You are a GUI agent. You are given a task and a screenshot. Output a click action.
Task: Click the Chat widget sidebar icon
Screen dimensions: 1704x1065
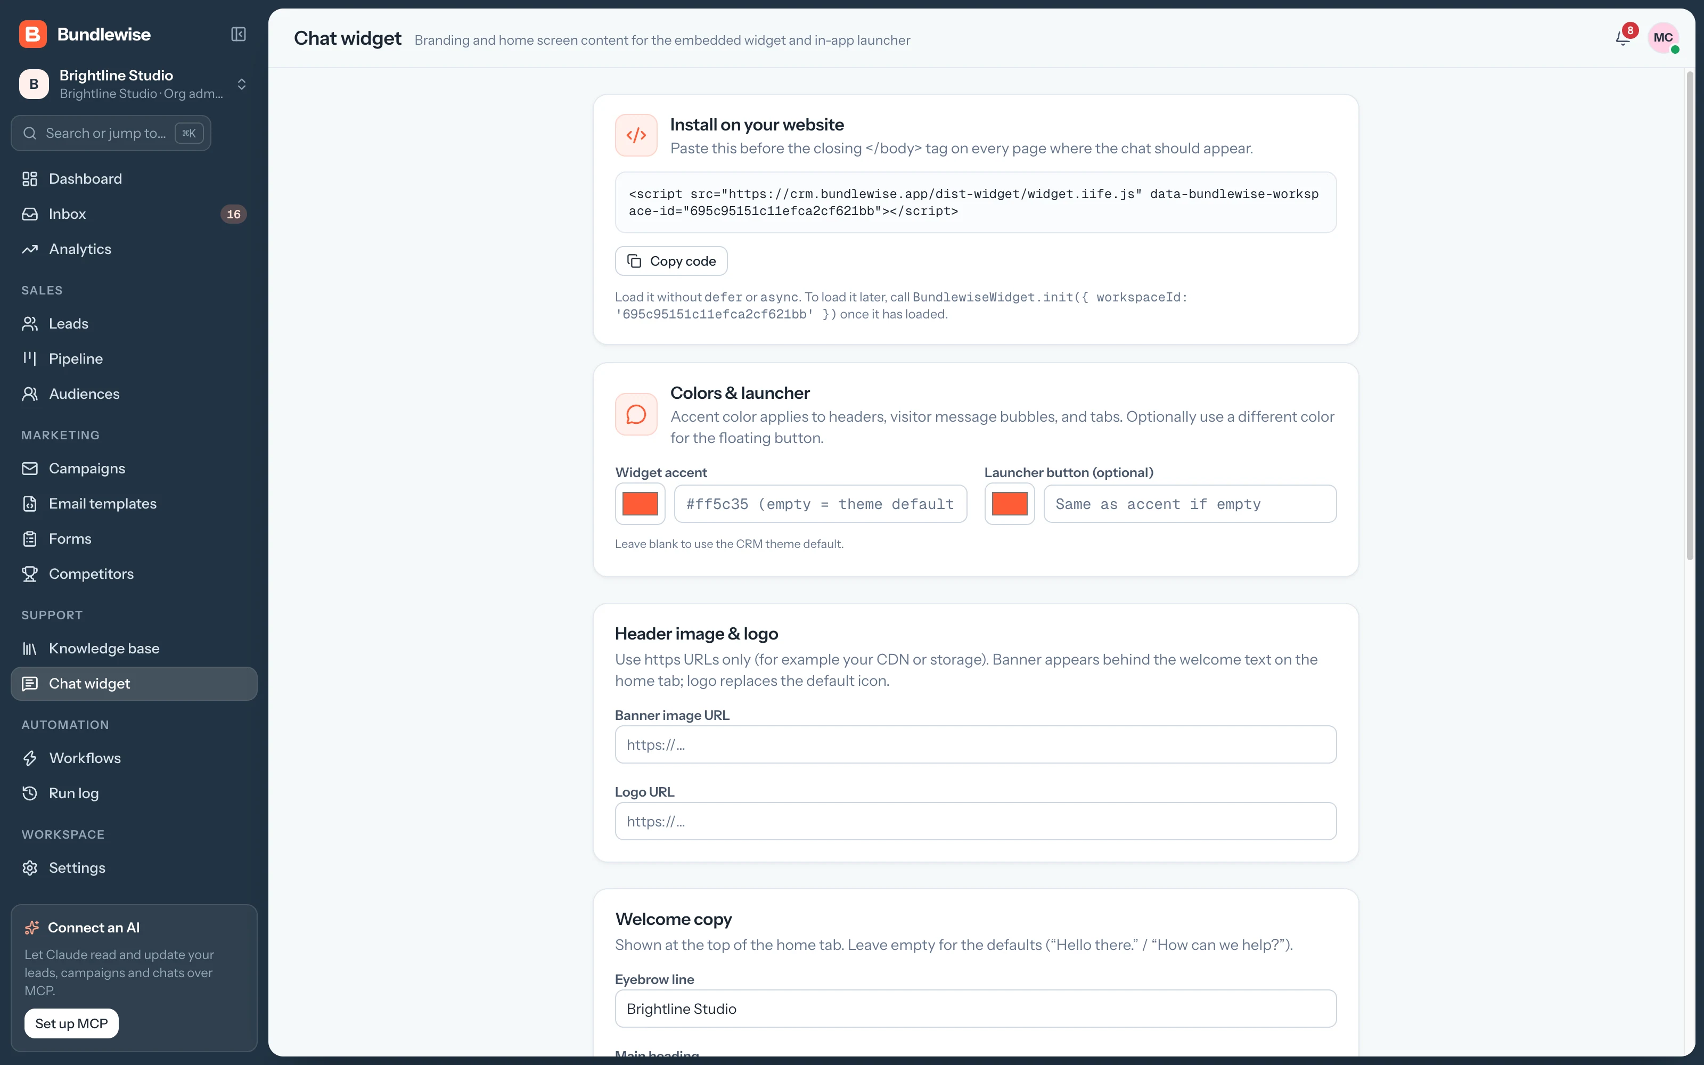pos(30,684)
